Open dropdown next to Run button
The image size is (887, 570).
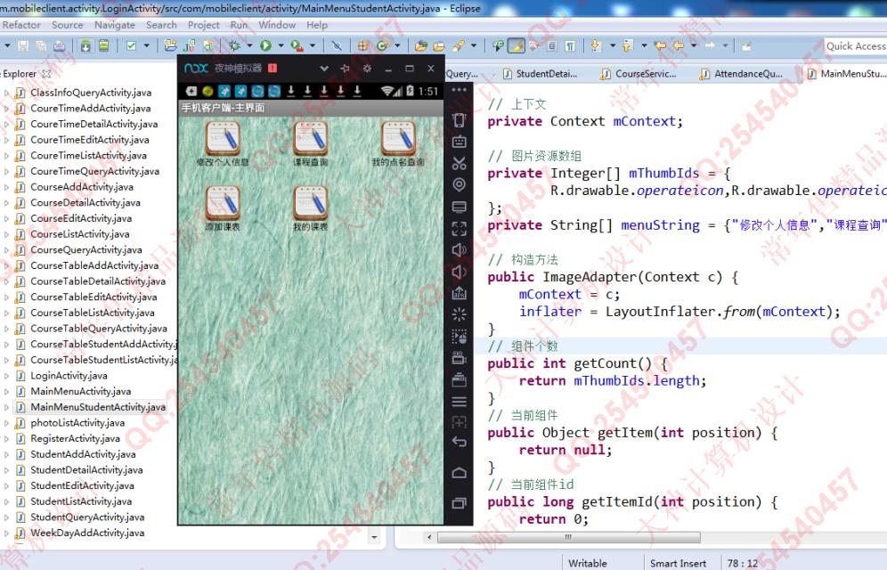[x=281, y=45]
